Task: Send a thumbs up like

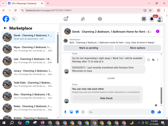Action: [x=159, y=112]
